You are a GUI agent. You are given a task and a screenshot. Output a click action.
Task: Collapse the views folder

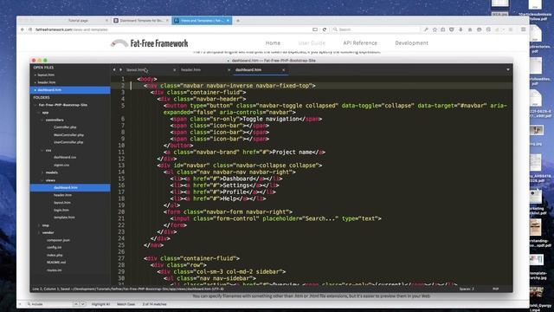pos(42,180)
